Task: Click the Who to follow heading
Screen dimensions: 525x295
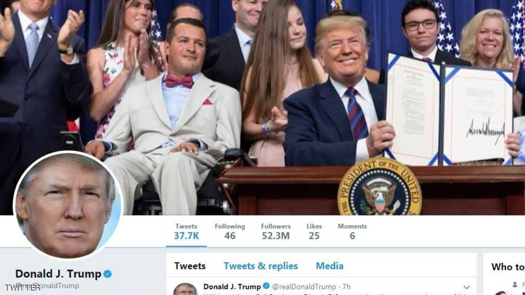Action: pos(508,267)
